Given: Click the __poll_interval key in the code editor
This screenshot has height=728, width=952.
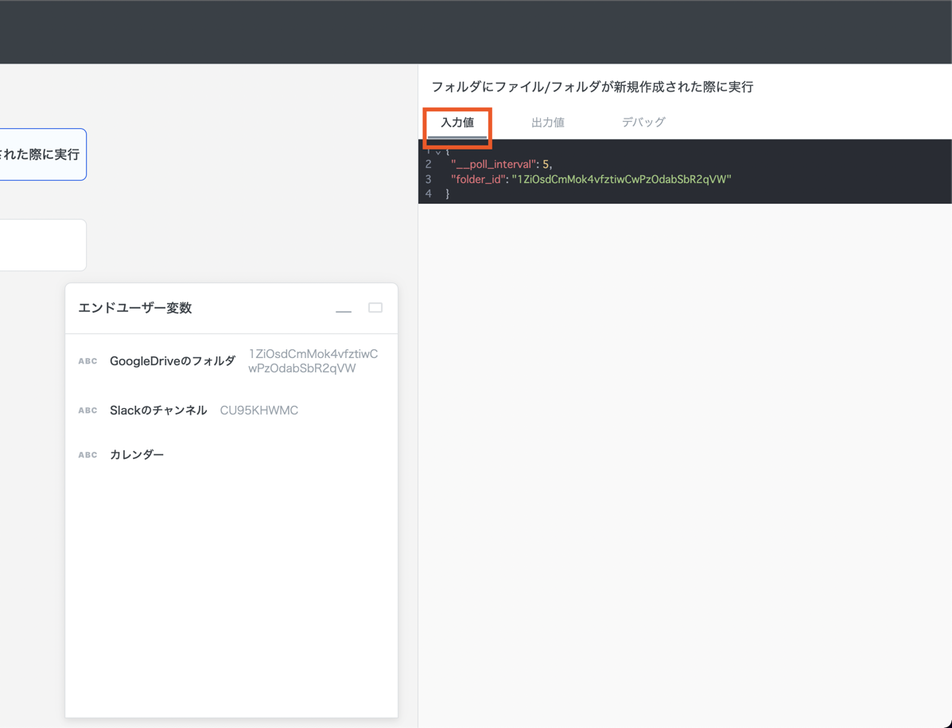Looking at the screenshot, I should tap(493, 165).
